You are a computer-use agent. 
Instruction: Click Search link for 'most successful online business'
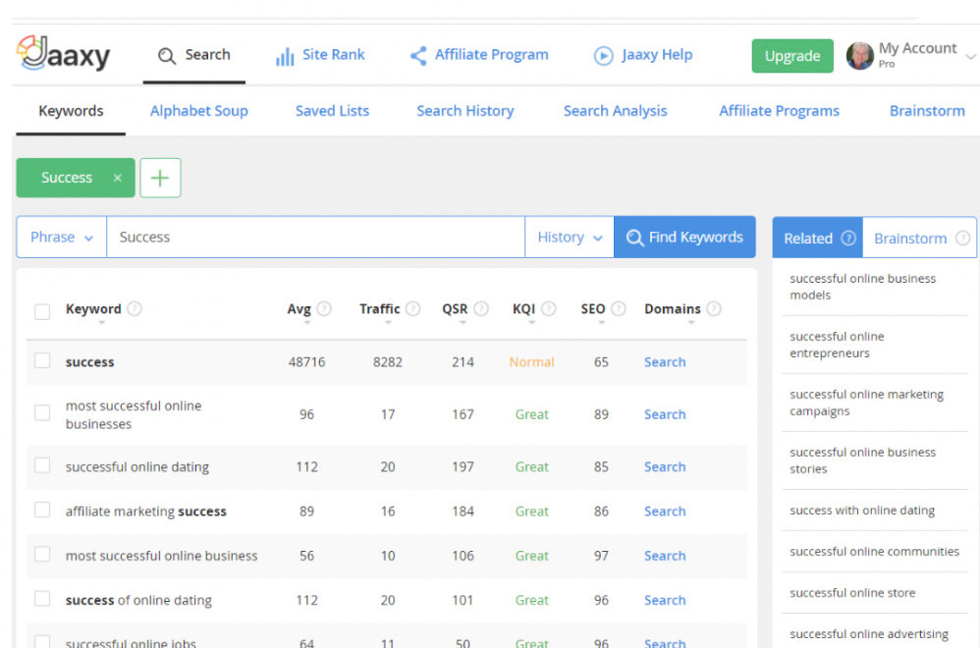click(665, 556)
